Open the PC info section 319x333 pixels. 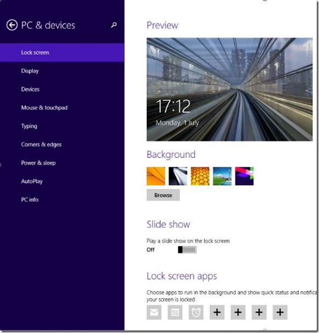(x=62, y=200)
